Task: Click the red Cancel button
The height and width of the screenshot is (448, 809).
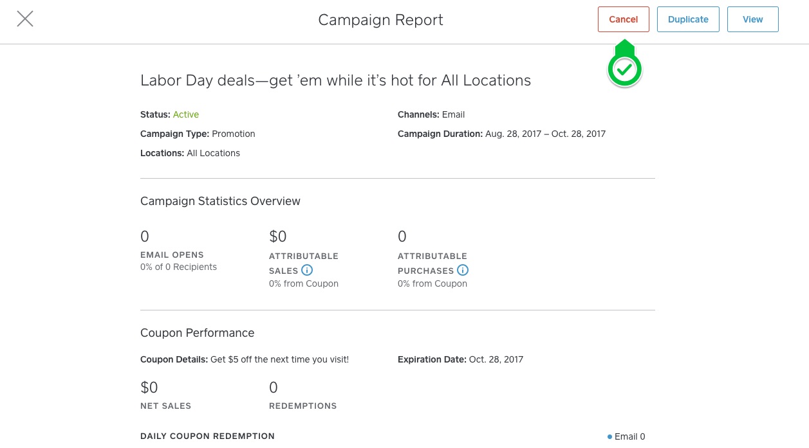Action: (x=624, y=19)
